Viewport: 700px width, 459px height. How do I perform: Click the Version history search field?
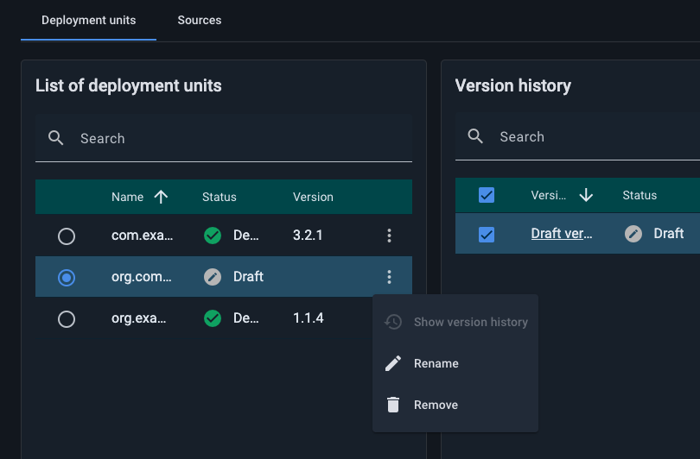577,137
